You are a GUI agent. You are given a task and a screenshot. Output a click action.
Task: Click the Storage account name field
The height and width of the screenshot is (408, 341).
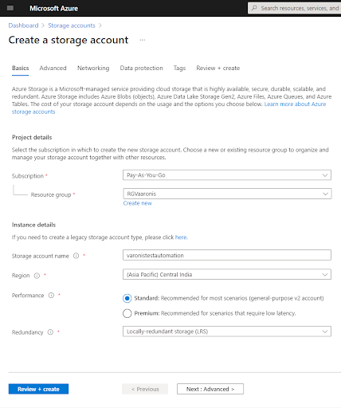coord(227,255)
